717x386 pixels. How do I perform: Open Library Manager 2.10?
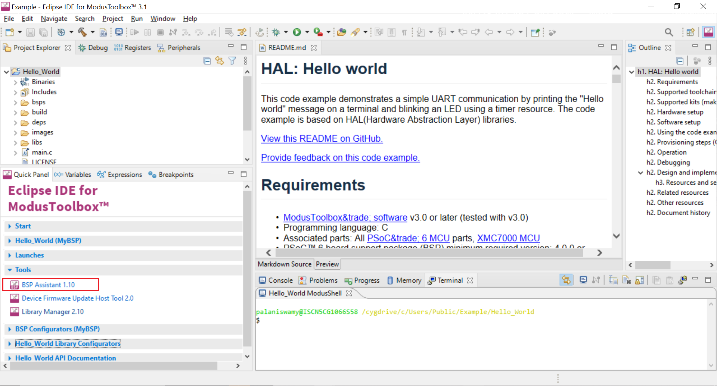coord(53,312)
